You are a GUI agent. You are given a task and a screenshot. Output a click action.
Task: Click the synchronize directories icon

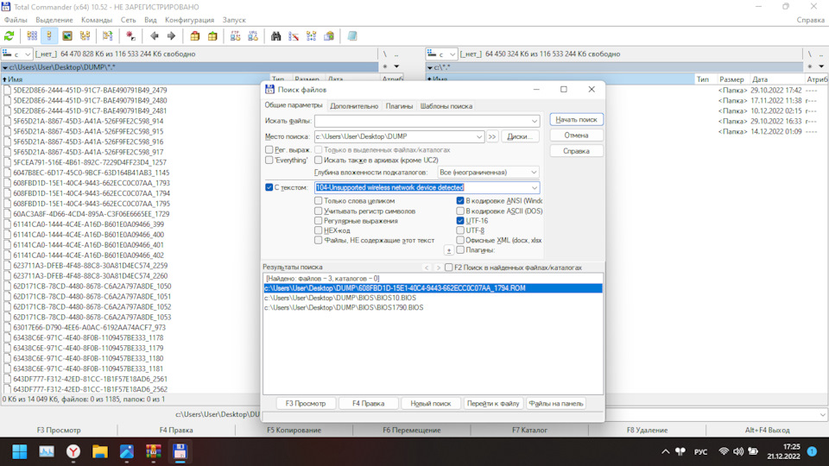click(x=312, y=36)
